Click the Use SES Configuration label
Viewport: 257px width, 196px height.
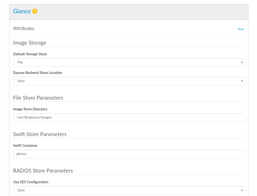coord(31,182)
